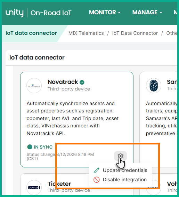Screen dimensions: 179x197
Task: Click the pencil icon for Update credentials
Action: 97,170
